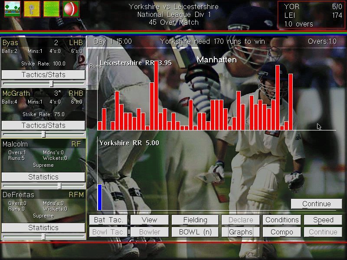Open the Bat Tac. options
347x260 pixels.
point(108,220)
